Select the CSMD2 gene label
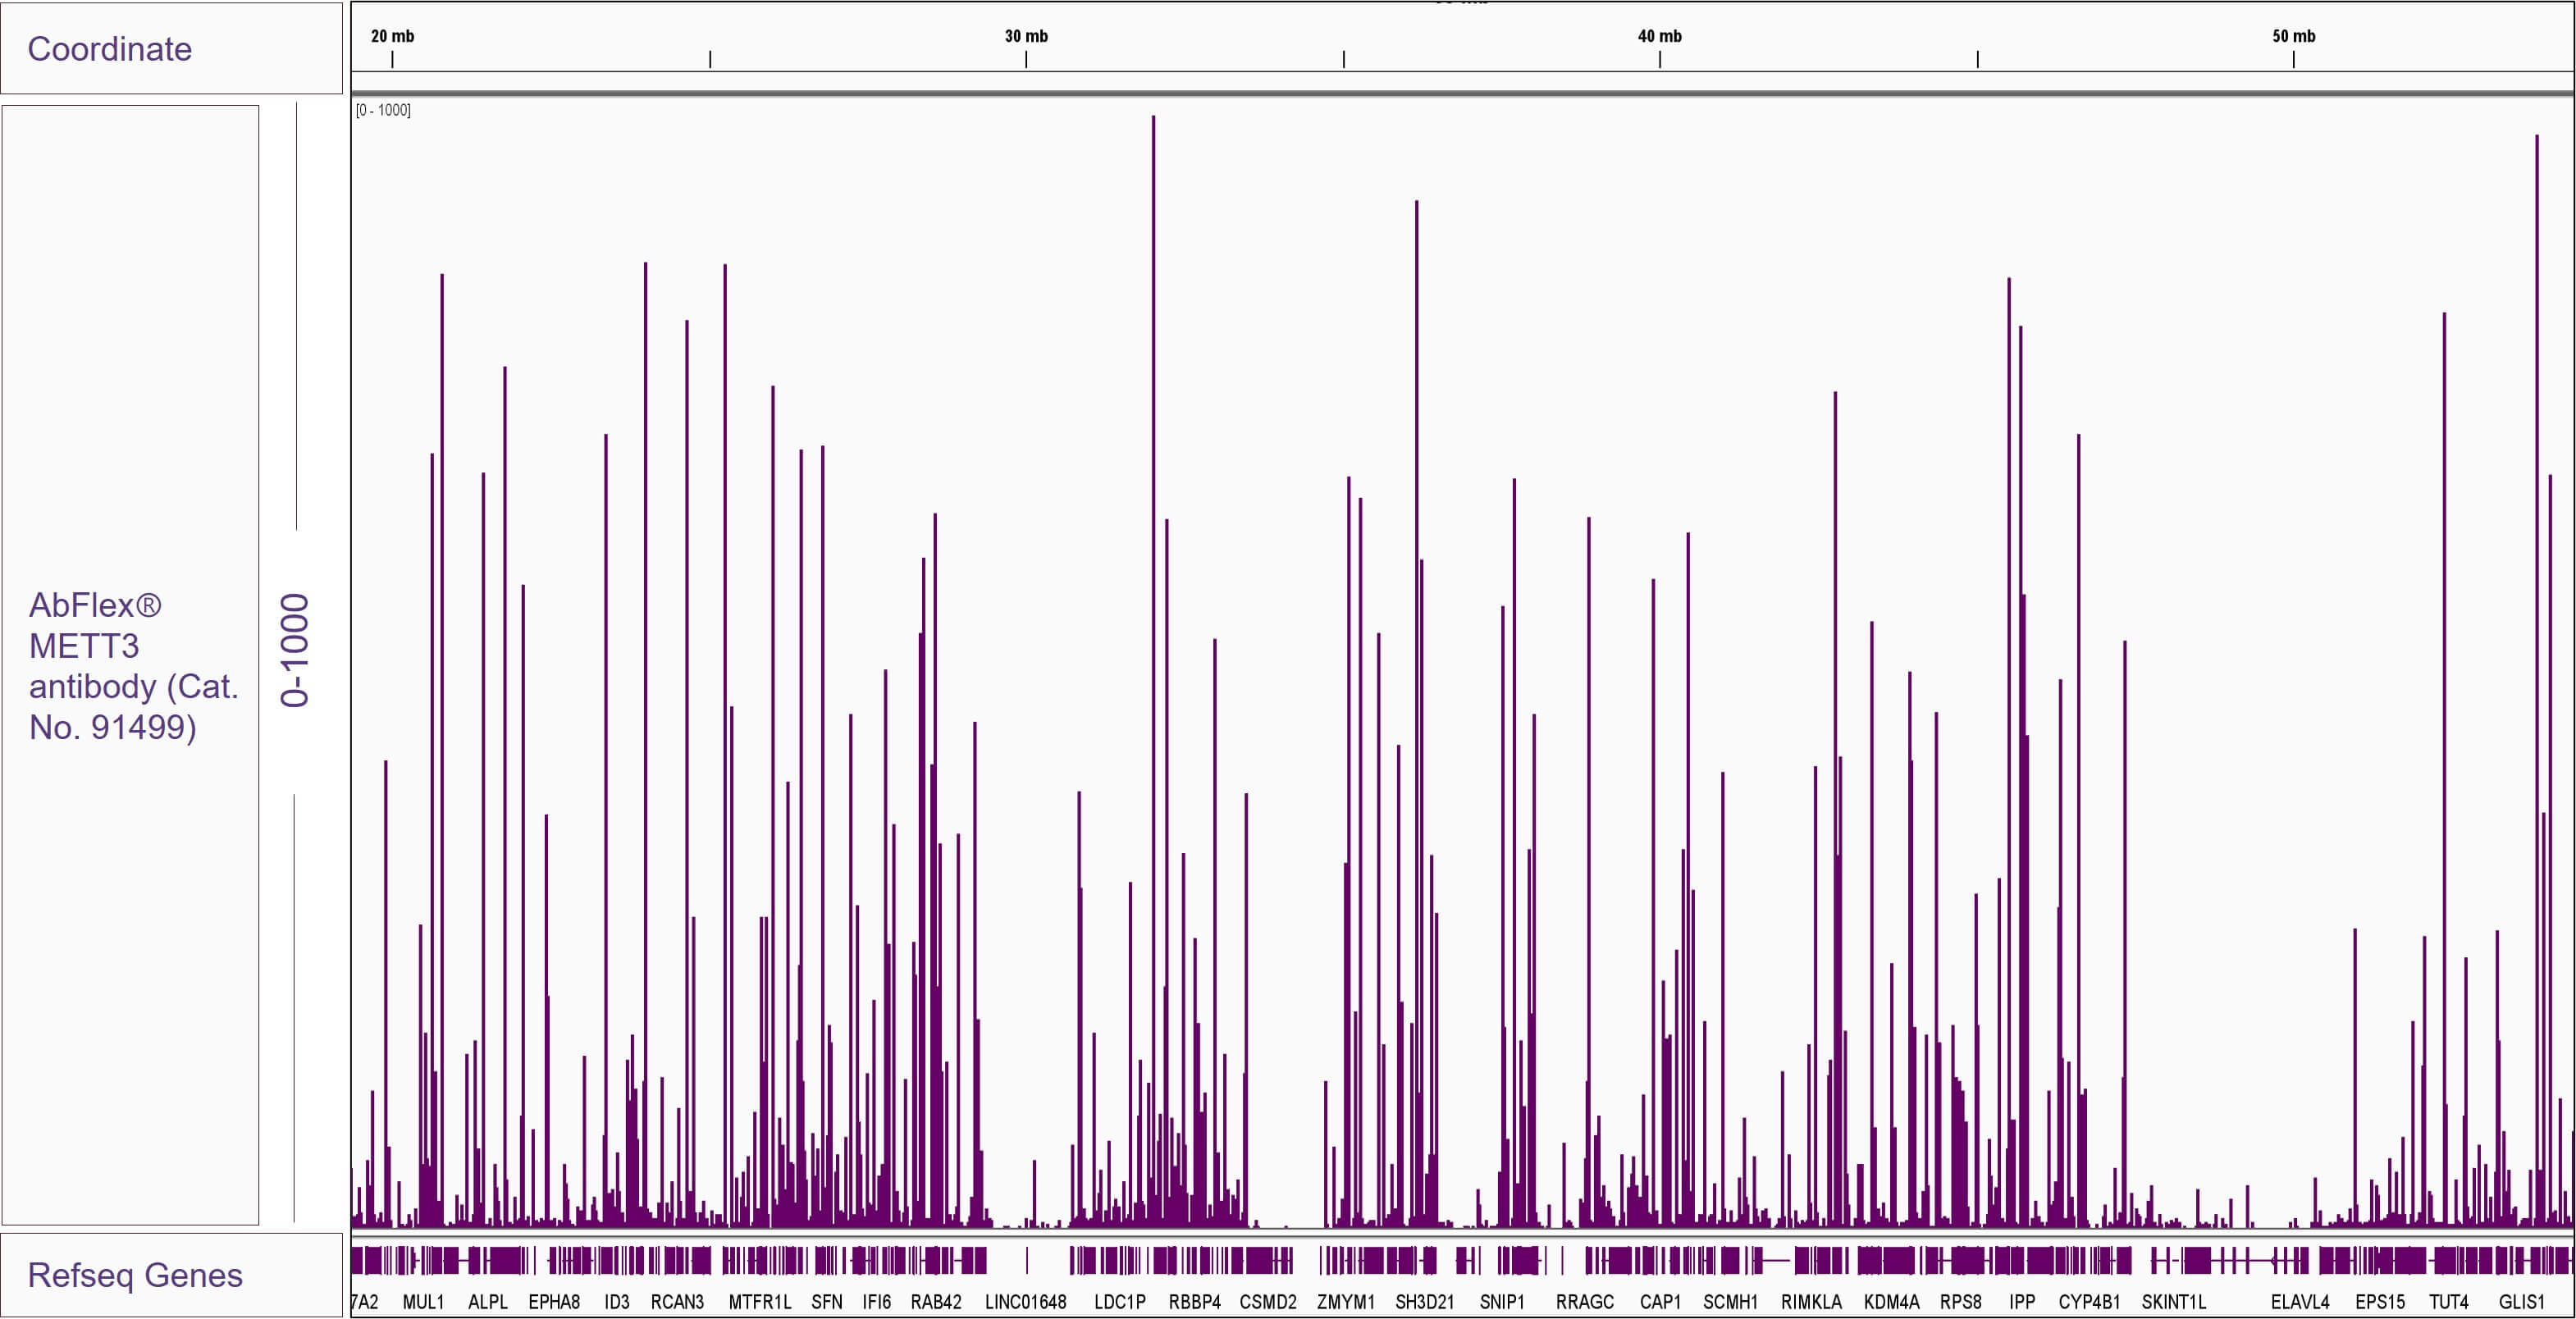Image resolution: width=2576 pixels, height=1319 pixels. pos(1268,1302)
